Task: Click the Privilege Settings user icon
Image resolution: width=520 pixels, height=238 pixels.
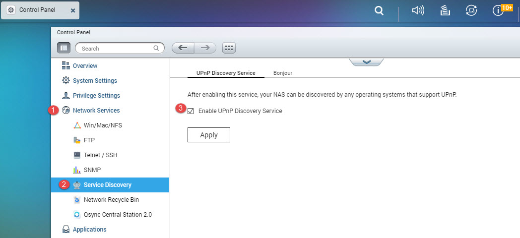Action: click(x=66, y=96)
